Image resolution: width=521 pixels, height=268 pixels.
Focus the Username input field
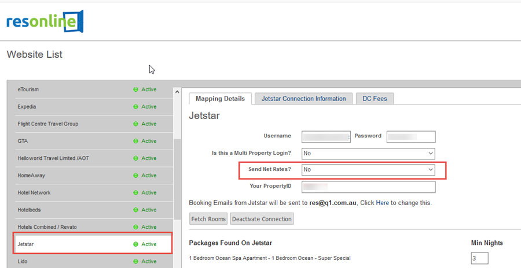pos(326,137)
